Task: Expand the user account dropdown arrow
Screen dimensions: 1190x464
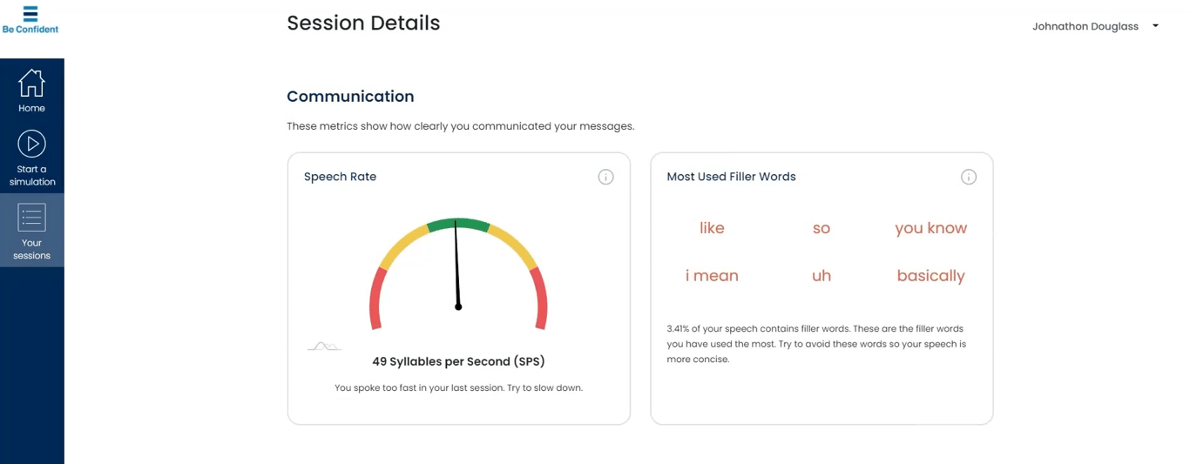Action: [1155, 26]
